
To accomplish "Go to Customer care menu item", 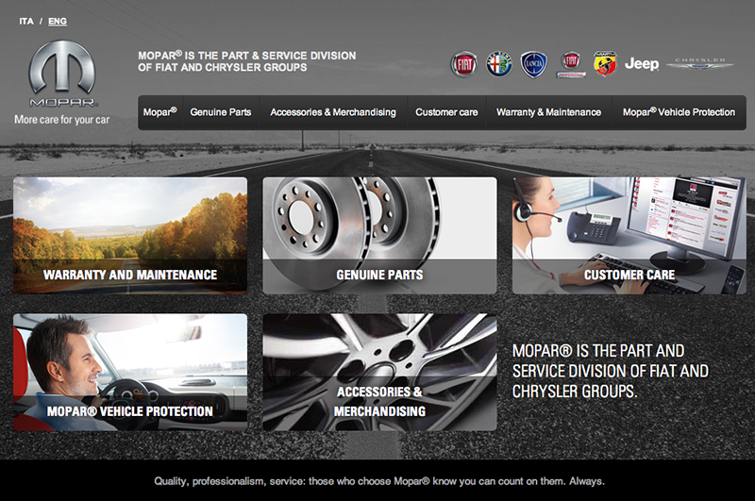I will click(x=446, y=112).
